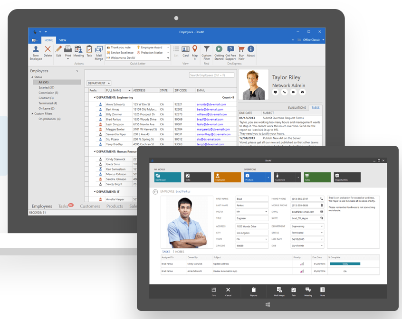Screen dimensions: 402x319
Task: Click the Meeting icon in Actions group
Action: [x=78, y=49]
